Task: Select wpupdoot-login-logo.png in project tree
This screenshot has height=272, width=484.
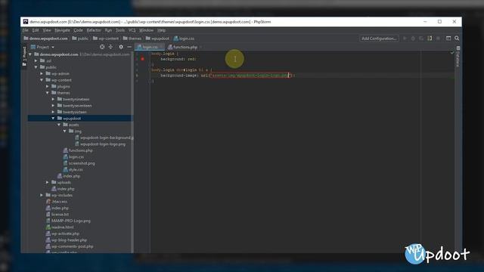Action: coord(101,144)
